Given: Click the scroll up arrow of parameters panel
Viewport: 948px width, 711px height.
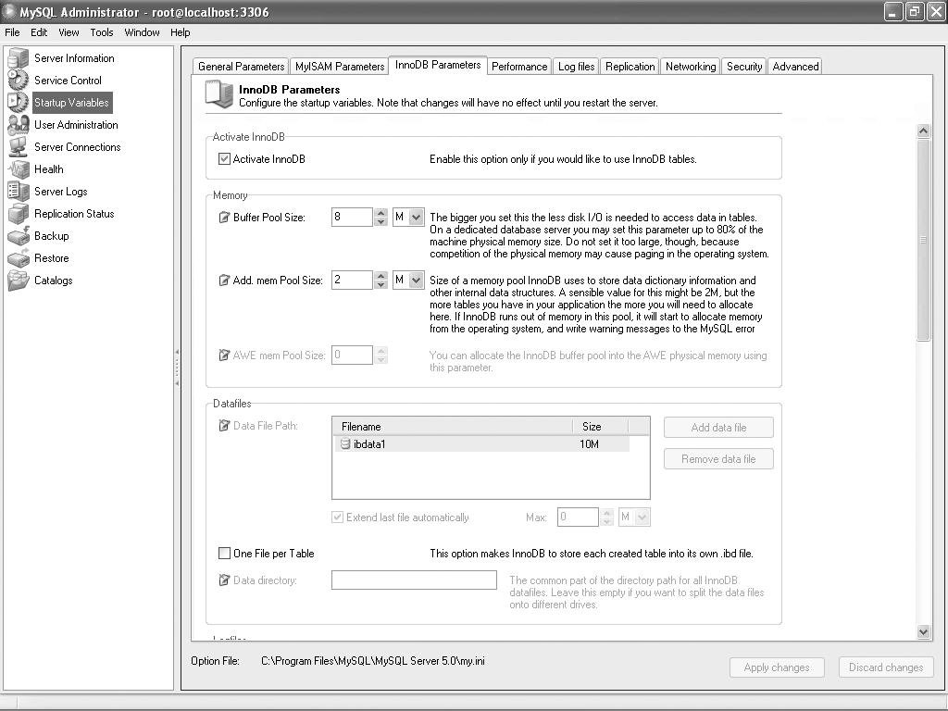Looking at the screenshot, I should (923, 131).
